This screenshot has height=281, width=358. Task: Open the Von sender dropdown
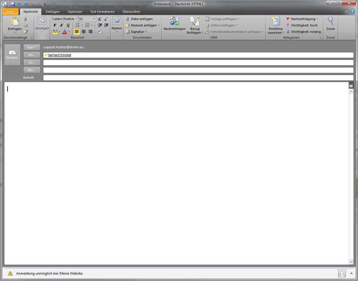coord(32,47)
